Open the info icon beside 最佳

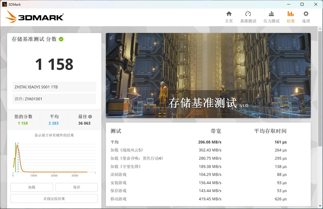90,117
